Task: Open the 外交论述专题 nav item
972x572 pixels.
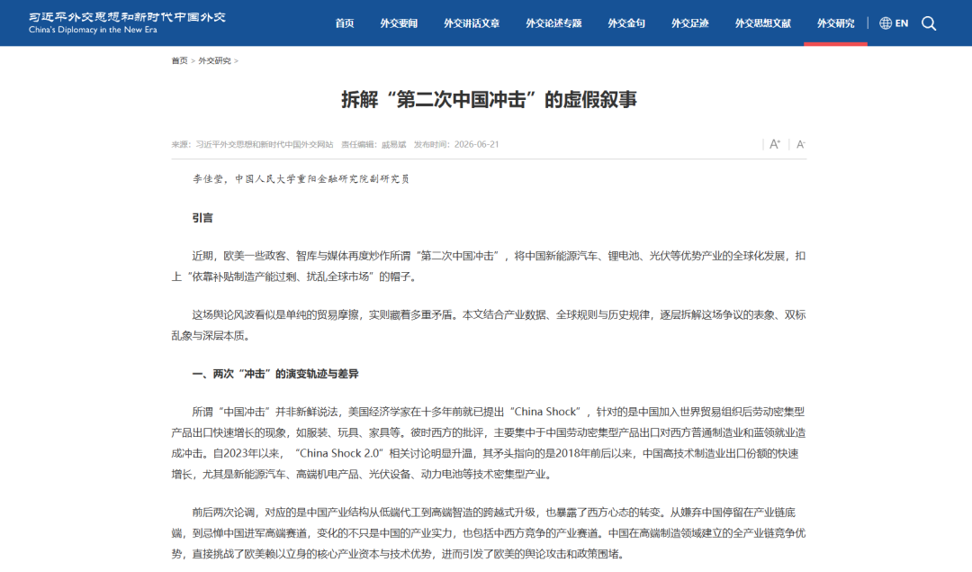Action: [x=553, y=23]
